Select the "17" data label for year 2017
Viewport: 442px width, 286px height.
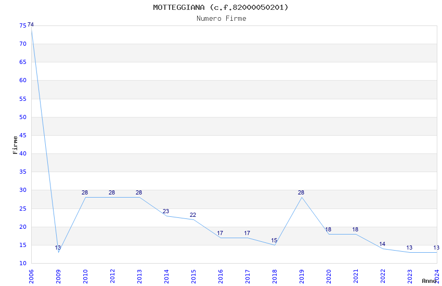247,233
